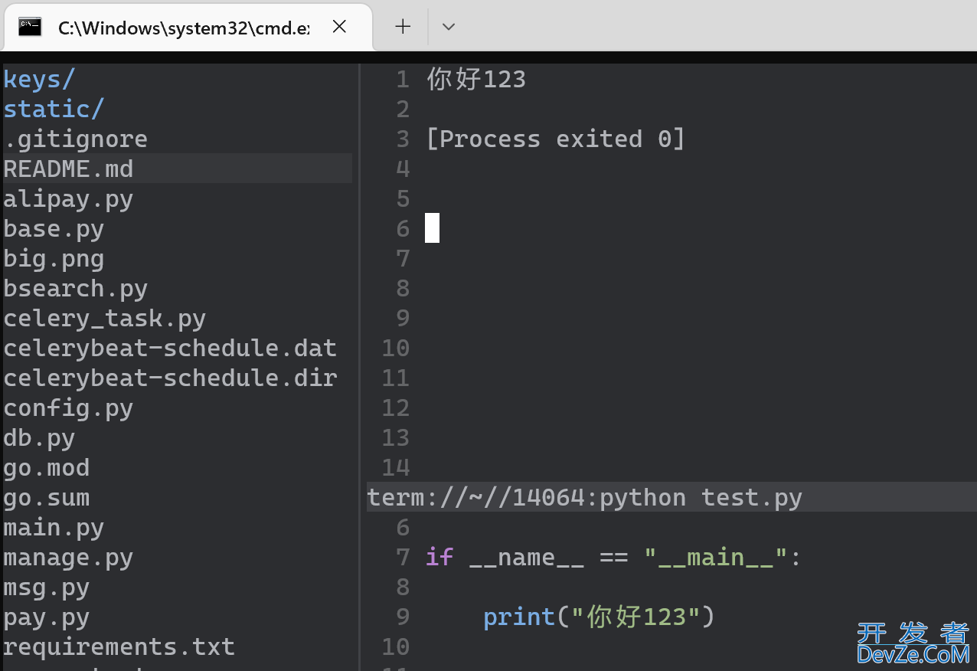Open a new terminal tab

[x=403, y=27]
